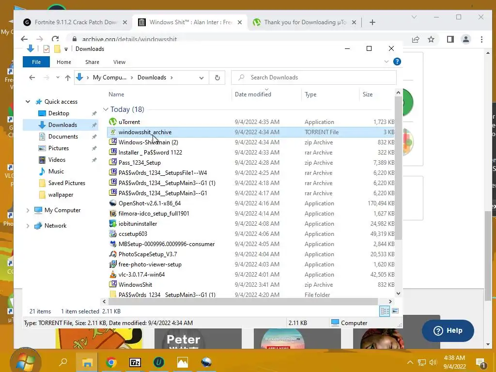Click the Chrome address bar URL
The width and height of the screenshot is (496, 372).
[x=129, y=39]
